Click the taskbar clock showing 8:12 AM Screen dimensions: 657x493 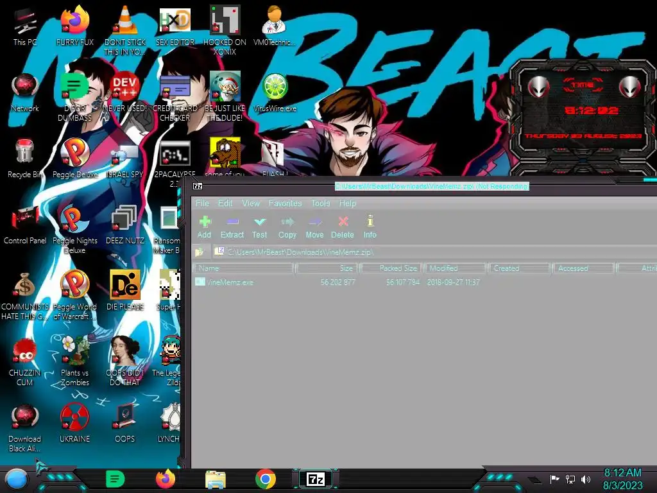(622, 479)
